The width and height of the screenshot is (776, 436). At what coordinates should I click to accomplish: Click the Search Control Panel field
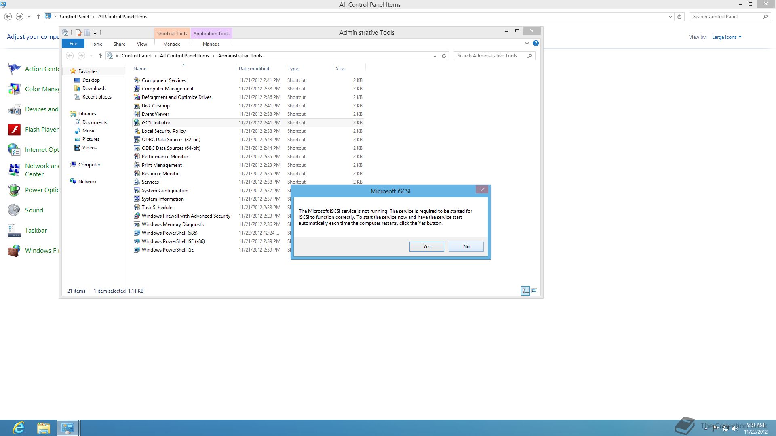(729, 17)
